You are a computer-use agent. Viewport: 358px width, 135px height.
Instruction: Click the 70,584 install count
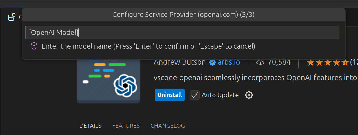pyautogui.click(x=279, y=62)
